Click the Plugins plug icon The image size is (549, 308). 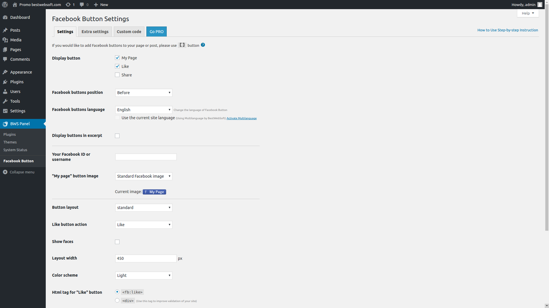coord(5,82)
